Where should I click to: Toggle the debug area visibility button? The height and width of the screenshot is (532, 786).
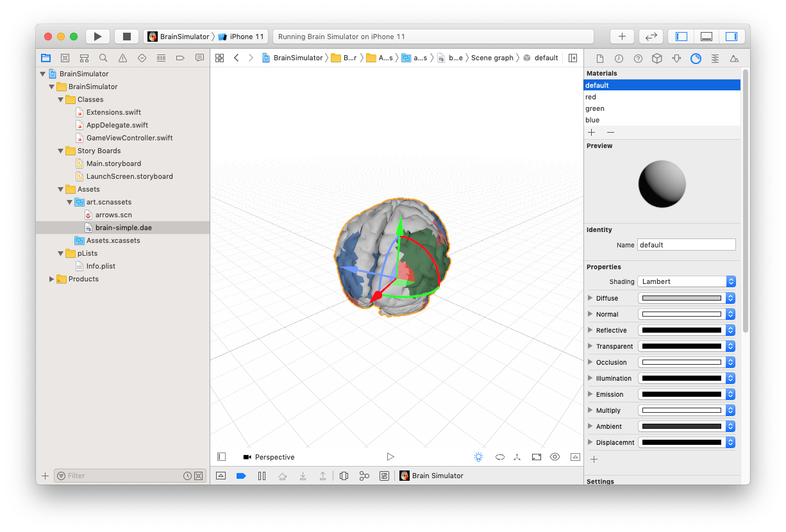pyautogui.click(x=706, y=36)
